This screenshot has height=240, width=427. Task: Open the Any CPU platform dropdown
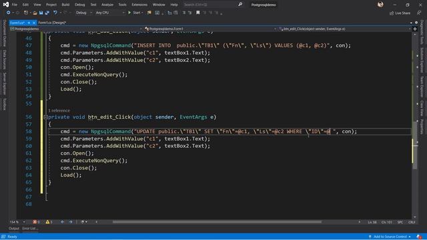tap(109, 13)
